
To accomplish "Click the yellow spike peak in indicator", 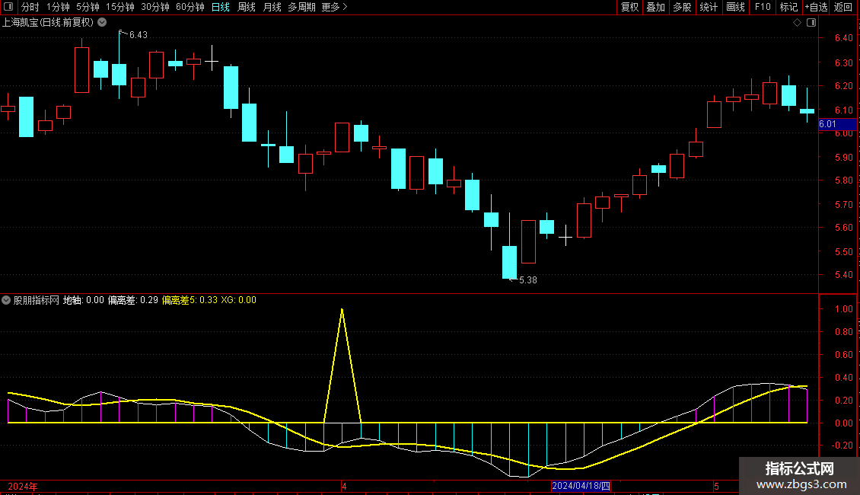I will pyautogui.click(x=342, y=311).
